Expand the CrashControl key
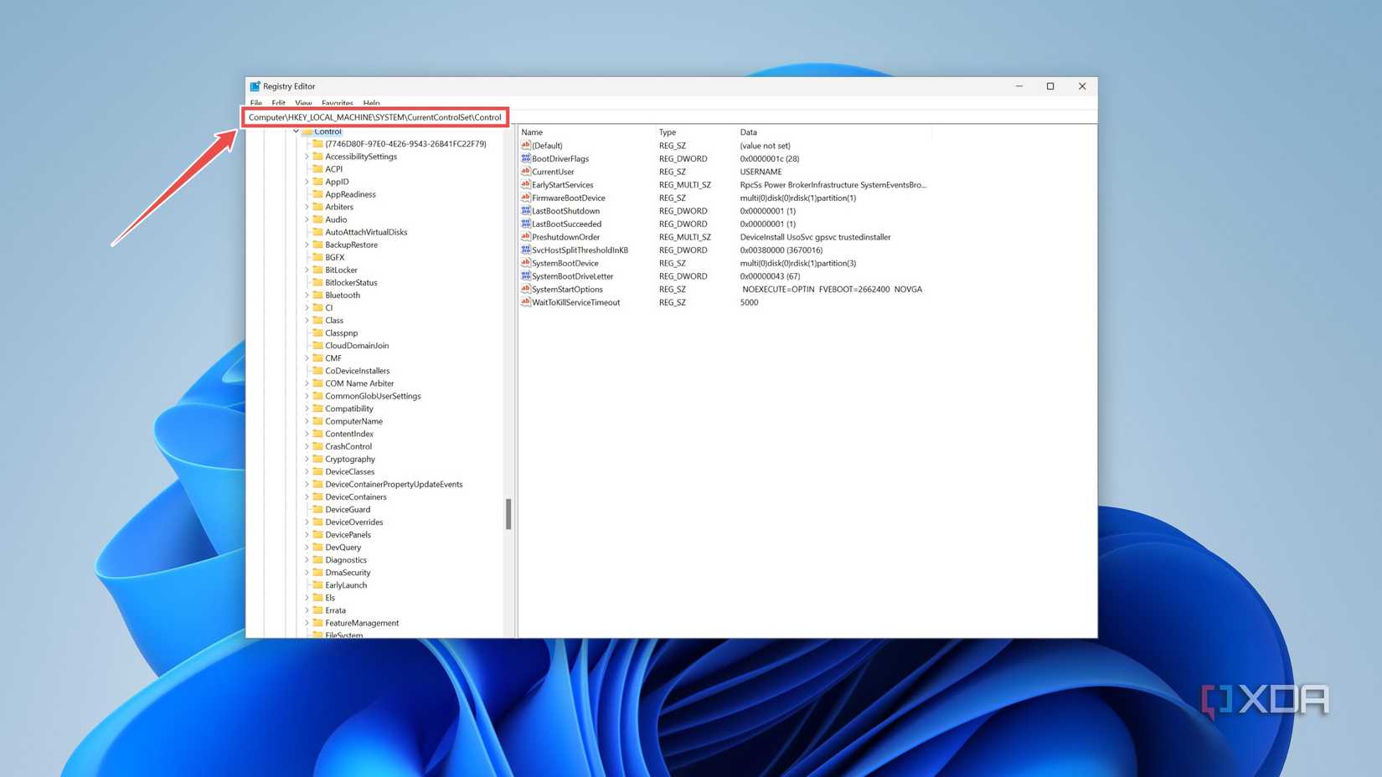The image size is (1382, 777). tap(307, 446)
